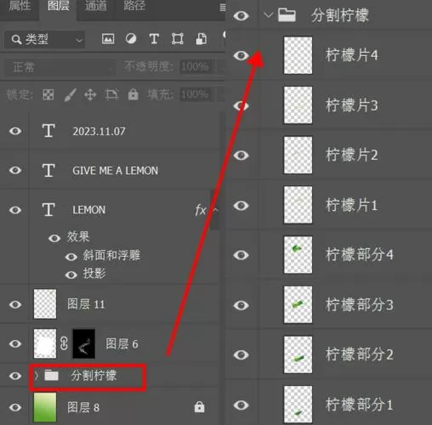
Task: Click the mask link icon on 图层 6
Action: pyautogui.click(x=64, y=343)
